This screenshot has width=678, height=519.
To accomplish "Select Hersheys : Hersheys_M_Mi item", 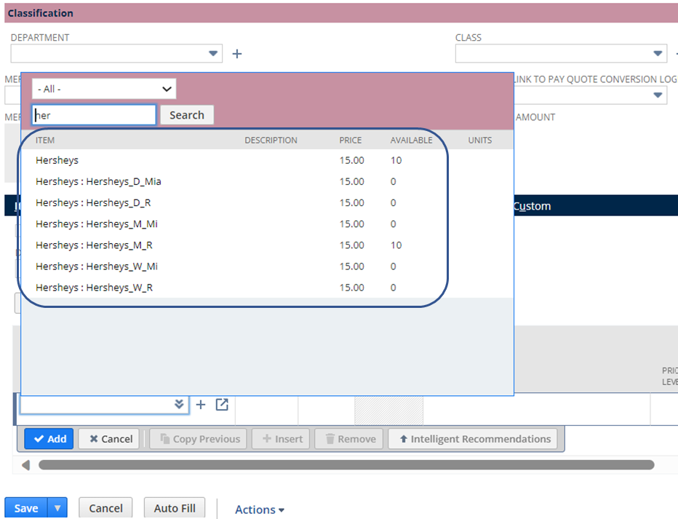I will tap(267, 224).
